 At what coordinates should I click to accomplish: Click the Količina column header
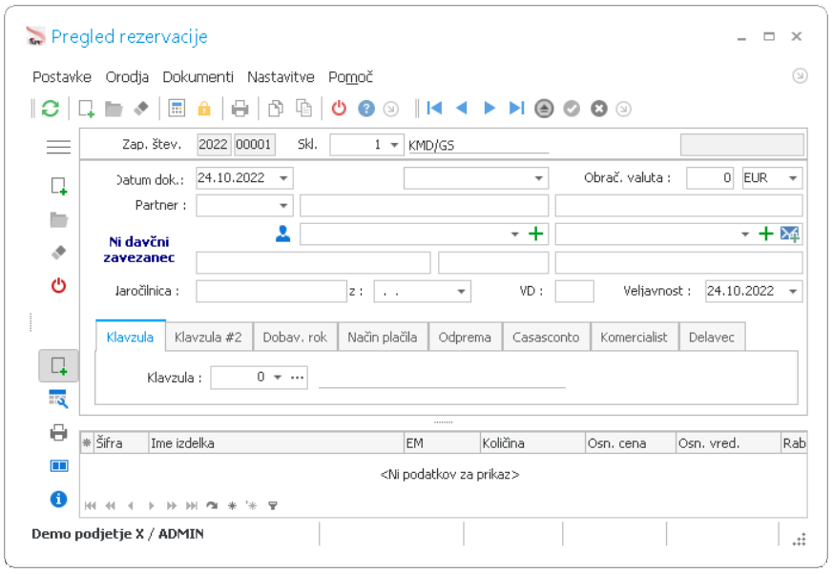[x=532, y=443]
